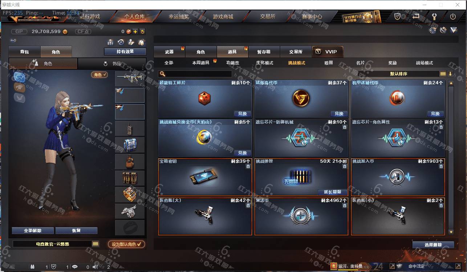Click 兑换 on 超能特工碎片
This screenshot has width=467, height=272.
(x=242, y=114)
